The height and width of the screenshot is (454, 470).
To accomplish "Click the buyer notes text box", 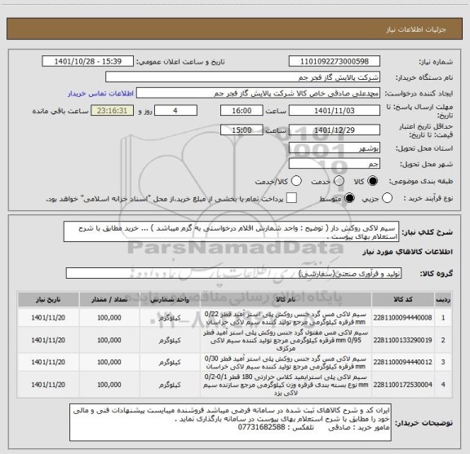I will click(230, 422).
